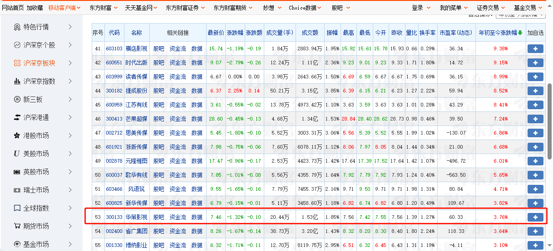Add 思美传媒 to watchlist with plus button
553x251 pixels.
click(x=535, y=133)
